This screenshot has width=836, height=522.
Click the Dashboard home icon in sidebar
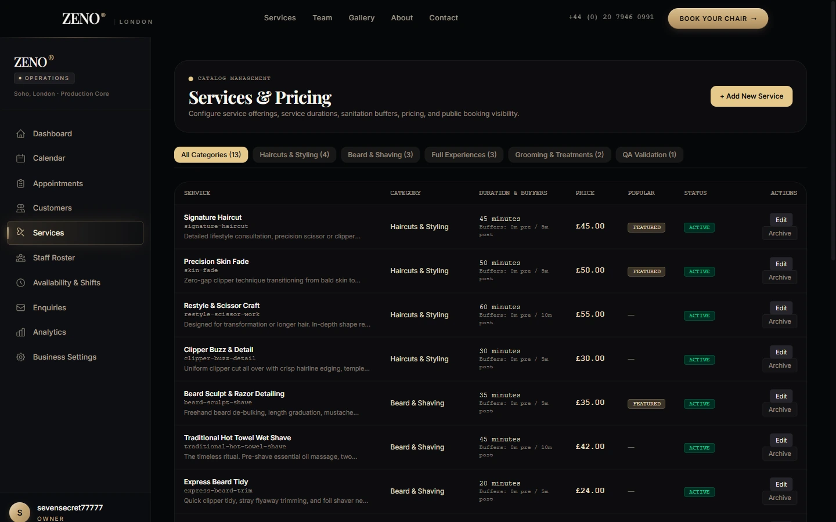[x=21, y=134]
